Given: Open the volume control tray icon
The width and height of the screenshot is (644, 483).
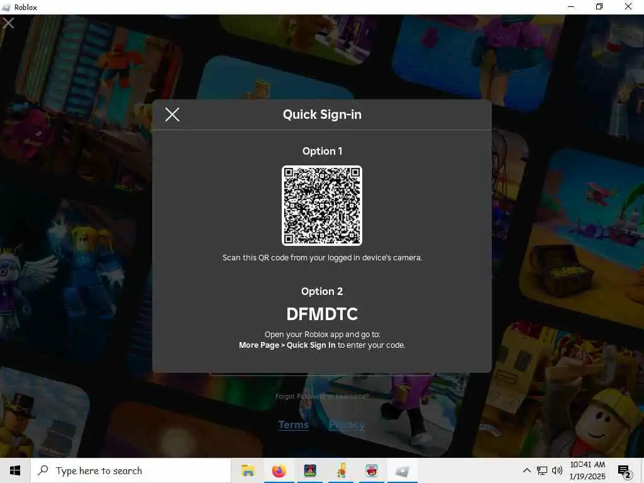Looking at the screenshot, I should coord(557,470).
